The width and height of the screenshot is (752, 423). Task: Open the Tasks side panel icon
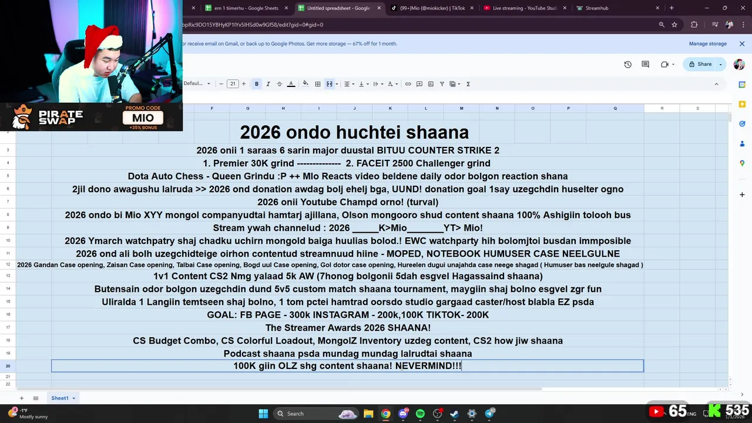pyautogui.click(x=742, y=124)
